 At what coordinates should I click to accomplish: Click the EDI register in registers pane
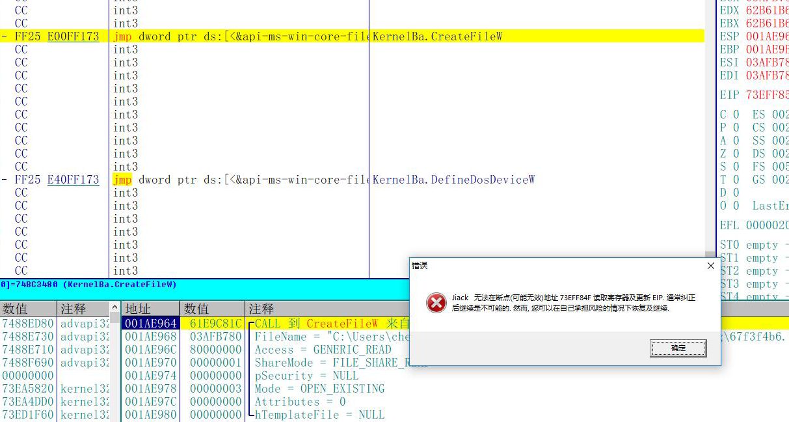(x=754, y=76)
